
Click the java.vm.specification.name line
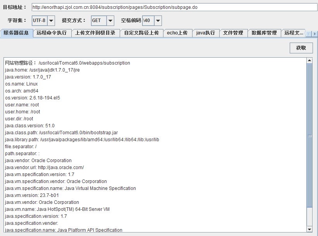[70, 188]
